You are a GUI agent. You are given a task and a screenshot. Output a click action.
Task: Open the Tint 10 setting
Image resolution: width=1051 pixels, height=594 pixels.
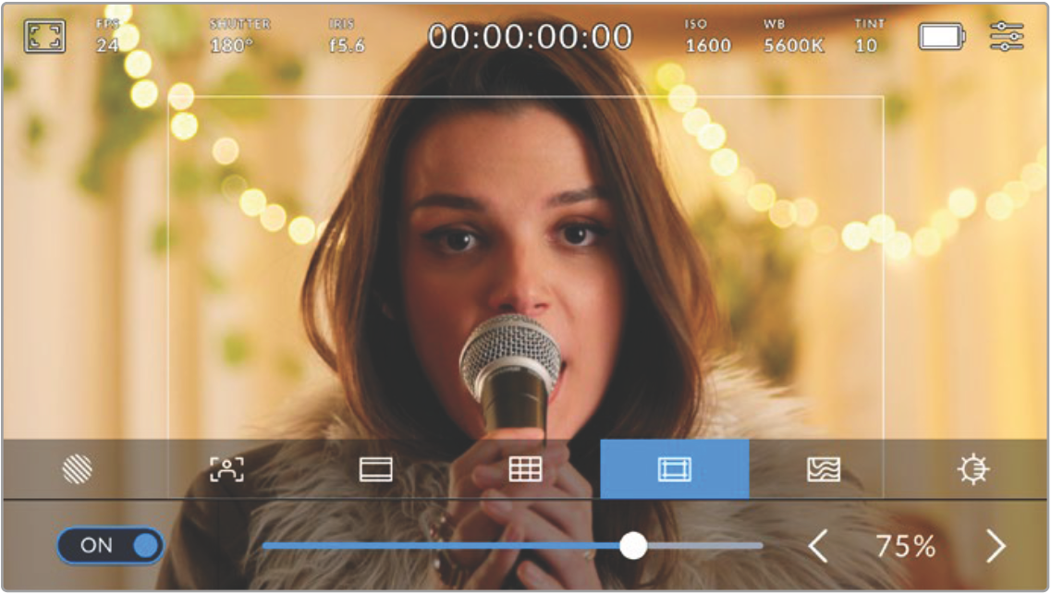click(x=869, y=36)
